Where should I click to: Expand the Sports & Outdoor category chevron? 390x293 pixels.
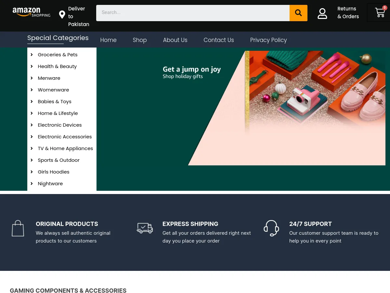click(x=32, y=160)
